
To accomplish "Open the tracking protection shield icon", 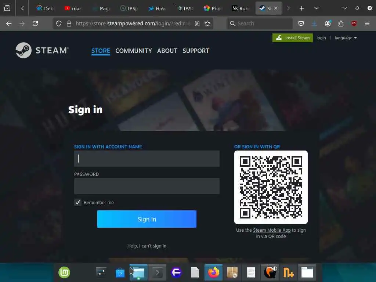I will tap(59, 23).
